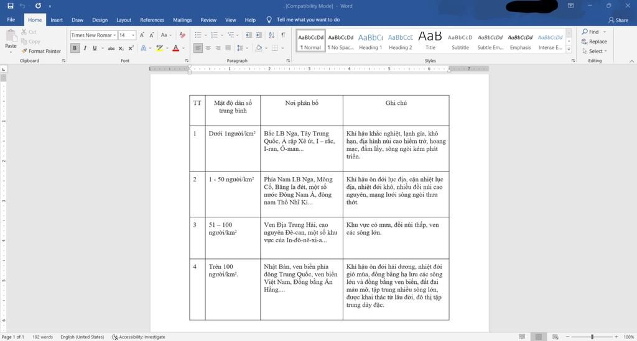Expand the Styles gallery
Image resolution: width=637 pixels, height=341 pixels.
pos(569,50)
